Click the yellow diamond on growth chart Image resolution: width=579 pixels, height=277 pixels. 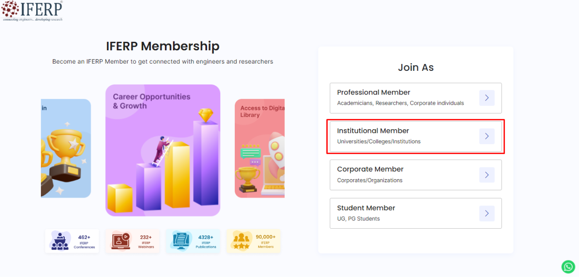point(205,115)
